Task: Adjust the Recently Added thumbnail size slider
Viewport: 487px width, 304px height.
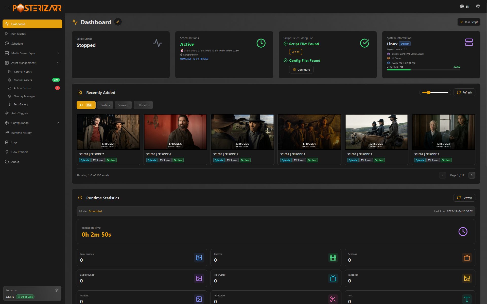Action: click(429, 92)
